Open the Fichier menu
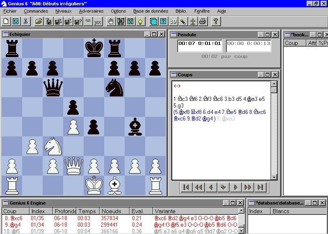328x234 pixels. tap(10, 11)
